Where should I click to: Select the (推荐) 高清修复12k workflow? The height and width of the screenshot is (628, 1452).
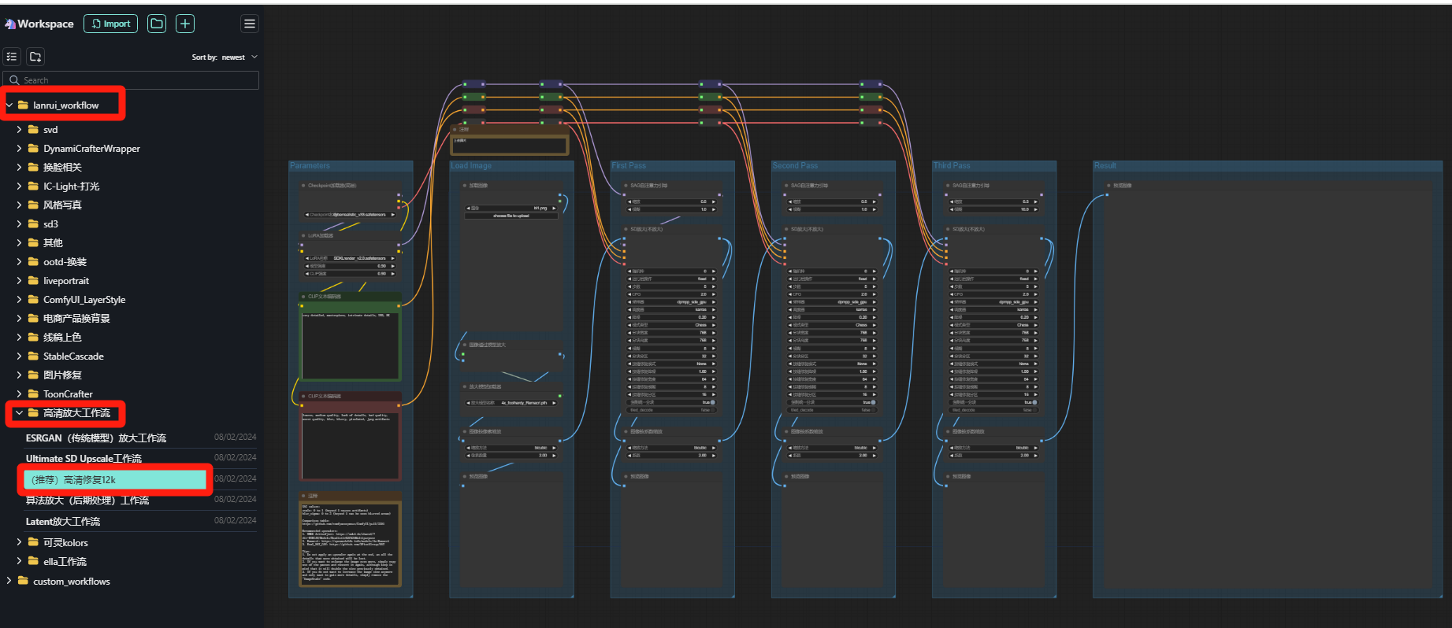click(115, 479)
